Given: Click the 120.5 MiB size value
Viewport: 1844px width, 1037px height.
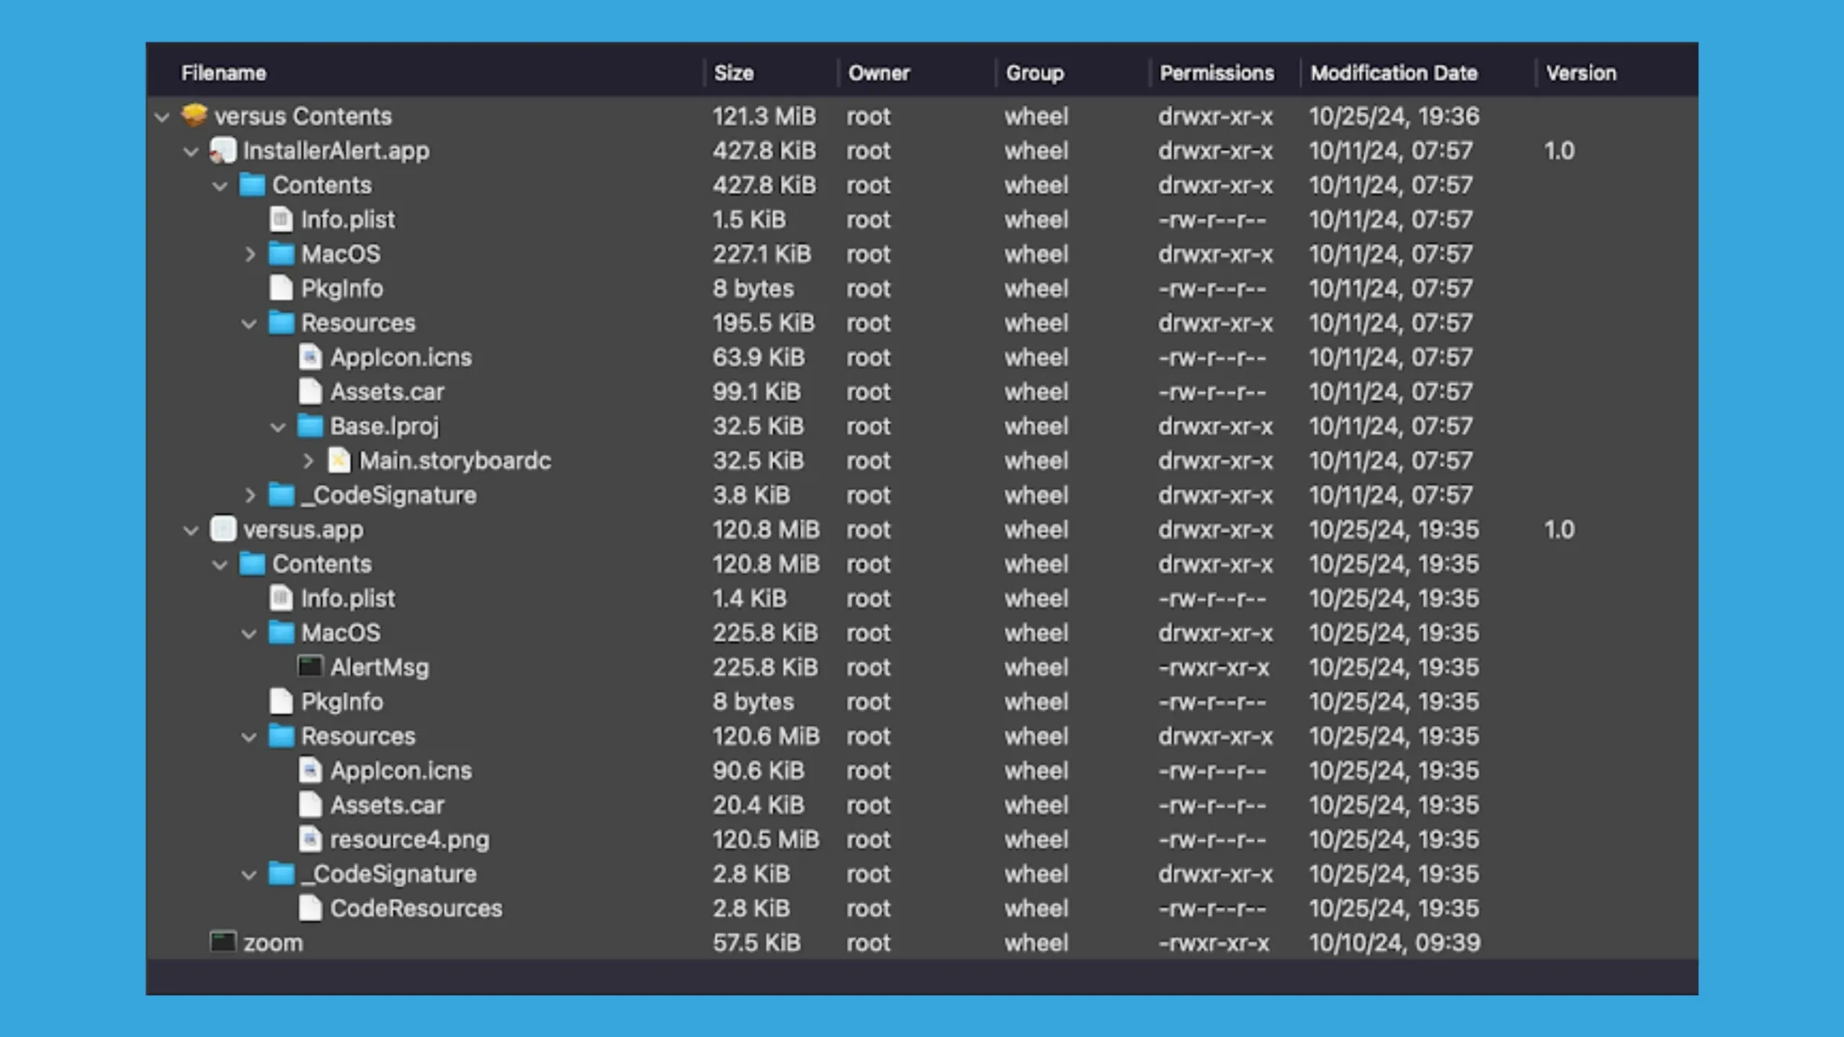Looking at the screenshot, I should (766, 840).
